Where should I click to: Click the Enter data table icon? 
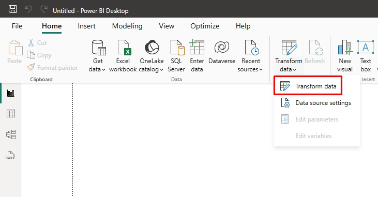[x=196, y=47]
